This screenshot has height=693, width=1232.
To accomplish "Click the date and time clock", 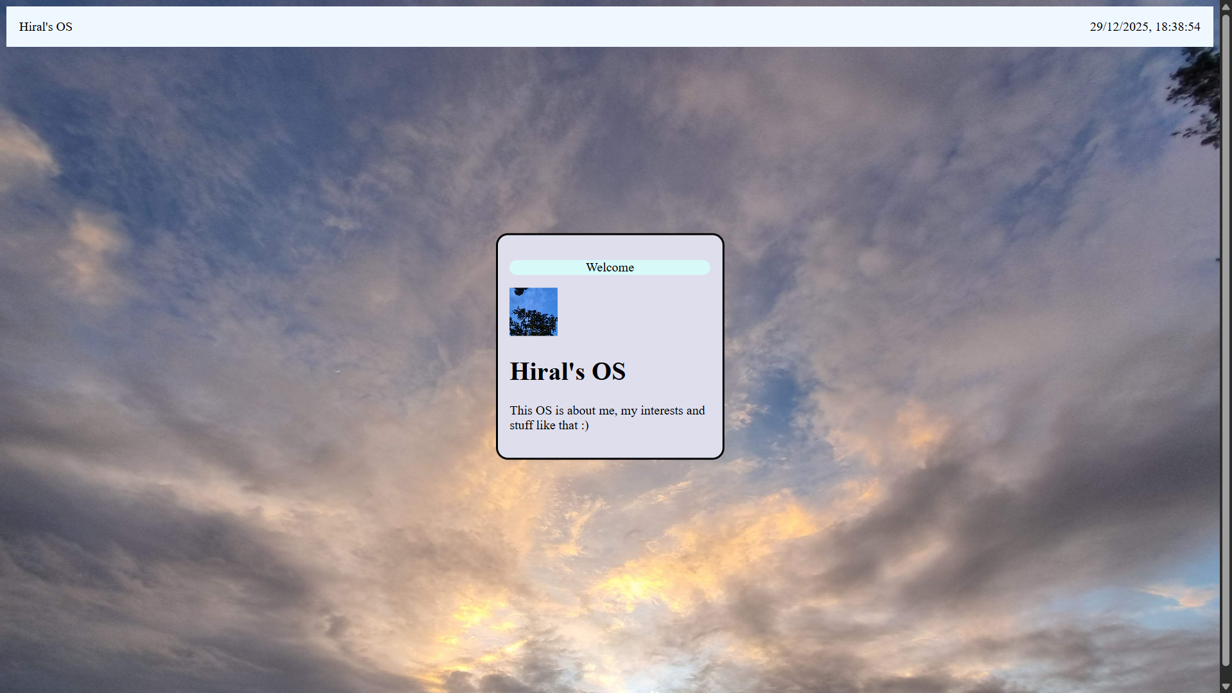I will (1144, 27).
